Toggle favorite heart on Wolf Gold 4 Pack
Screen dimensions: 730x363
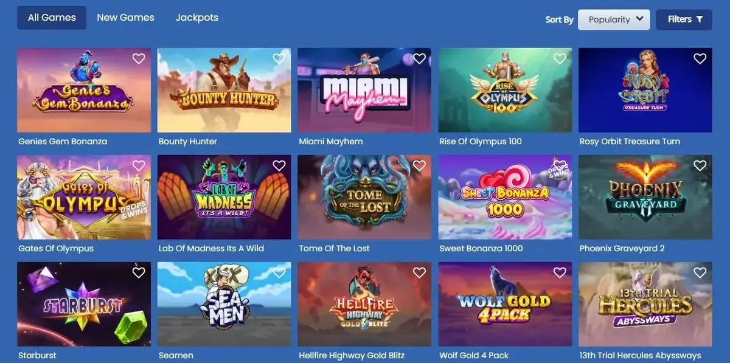pos(560,272)
